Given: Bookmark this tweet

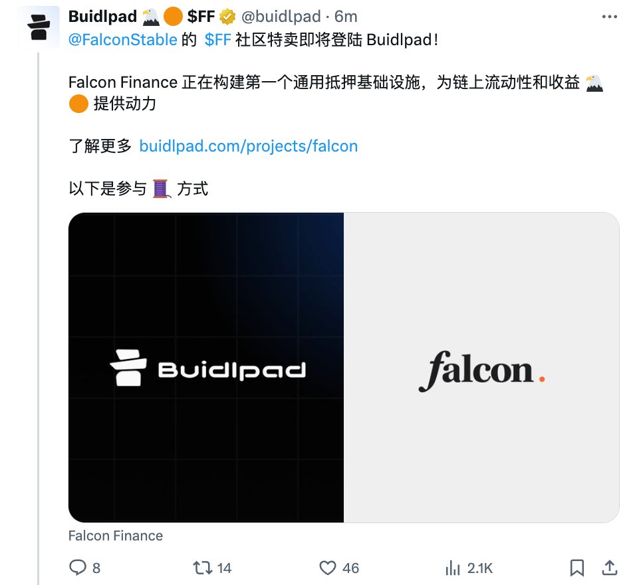Looking at the screenshot, I should [x=577, y=568].
